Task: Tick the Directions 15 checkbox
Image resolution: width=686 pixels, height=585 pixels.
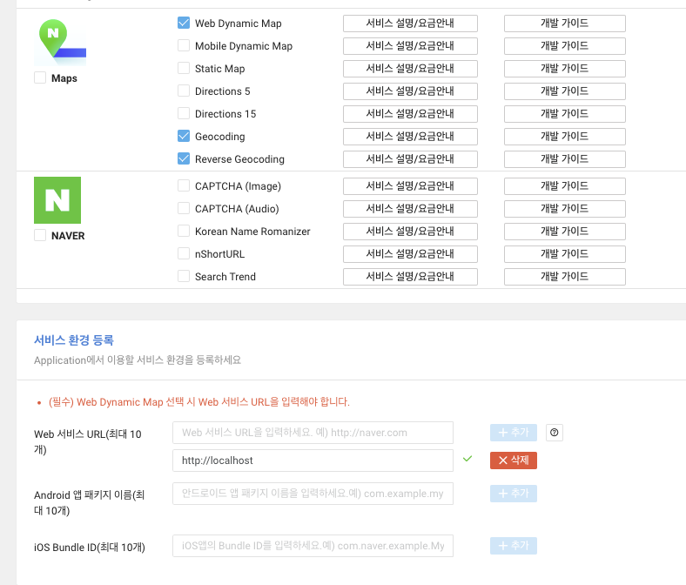Action: pyautogui.click(x=184, y=113)
